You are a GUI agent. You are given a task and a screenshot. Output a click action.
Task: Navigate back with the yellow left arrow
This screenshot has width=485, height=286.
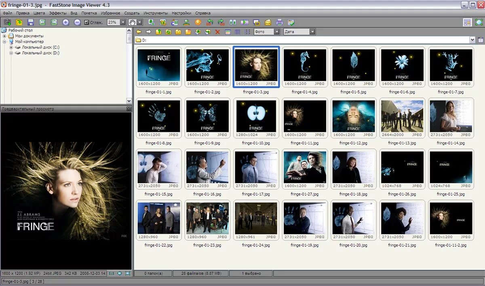pyautogui.click(x=139, y=32)
